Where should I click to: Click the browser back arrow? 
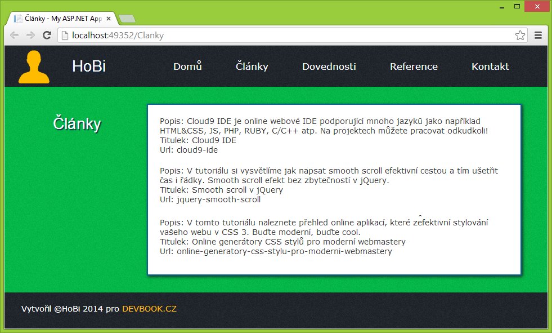14,34
